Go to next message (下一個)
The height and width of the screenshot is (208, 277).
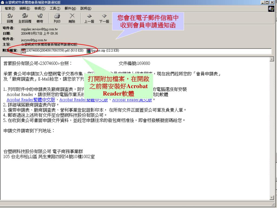click(x=104, y=18)
